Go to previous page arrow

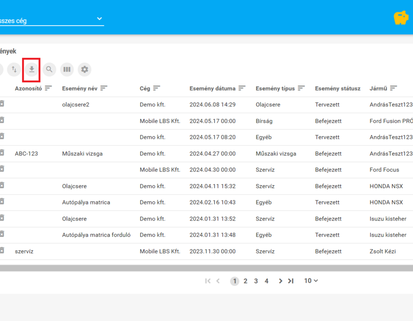(x=218, y=281)
